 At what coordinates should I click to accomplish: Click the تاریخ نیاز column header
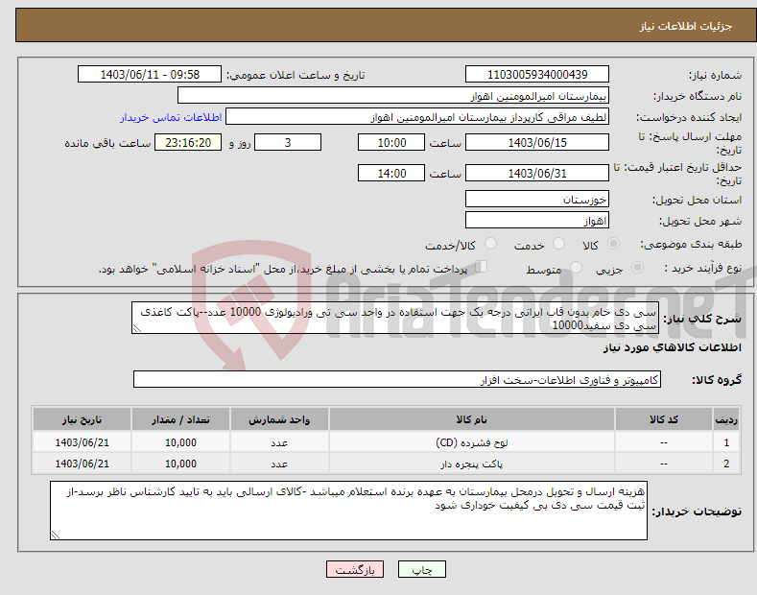coord(82,419)
